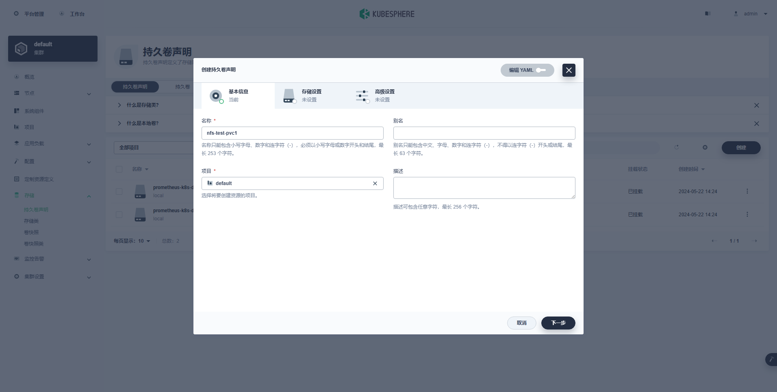The height and width of the screenshot is (392, 777).
Task: Expand the 什么是存储类 hint
Action: coord(119,105)
